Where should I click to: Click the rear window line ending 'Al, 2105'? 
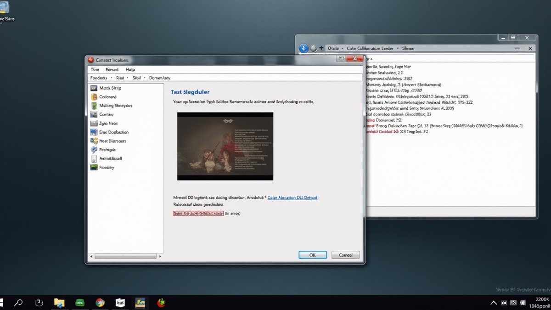pos(410,108)
